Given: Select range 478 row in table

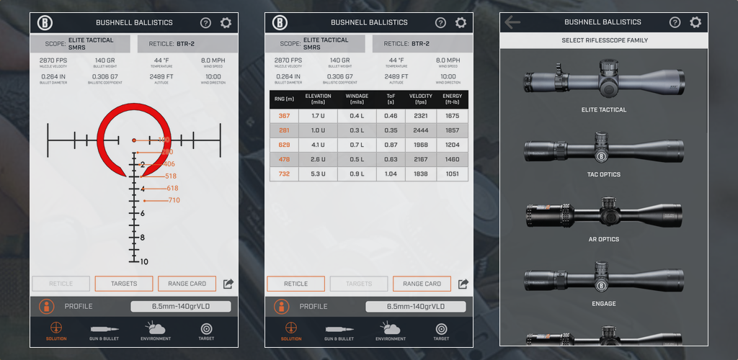Looking at the screenshot, I should [x=369, y=160].
